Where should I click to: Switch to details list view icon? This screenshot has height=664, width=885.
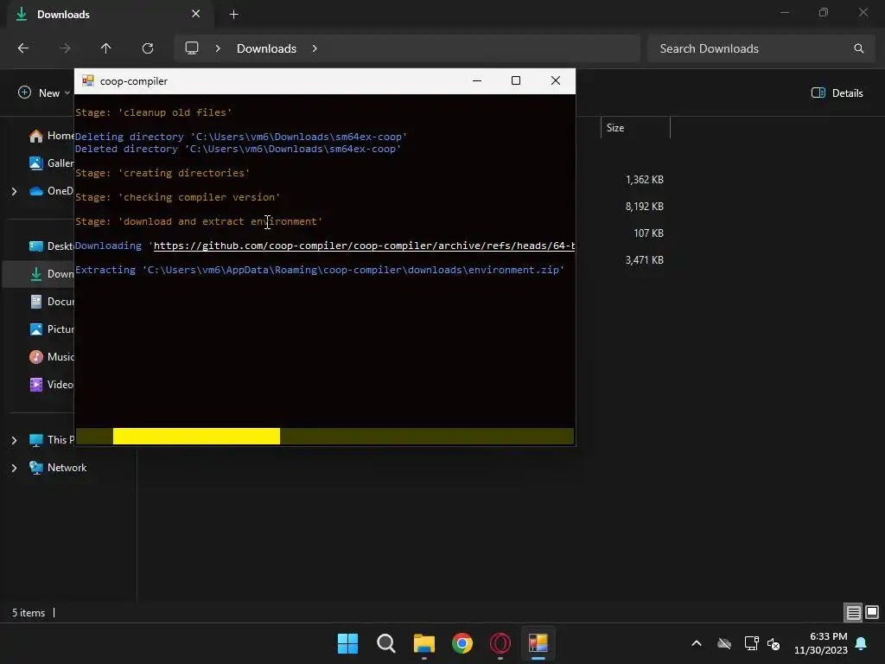click(x=853, y=612)
